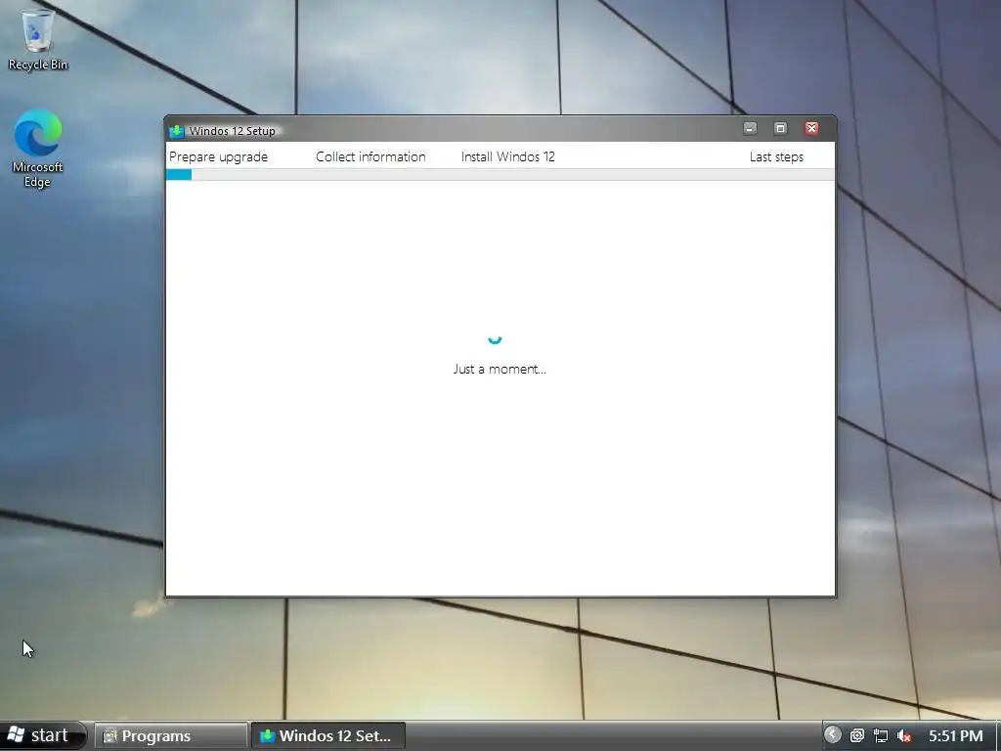The height and width of the screenshot is (751, 1001).
Task: Open the start menu
Action: (42, 735)
